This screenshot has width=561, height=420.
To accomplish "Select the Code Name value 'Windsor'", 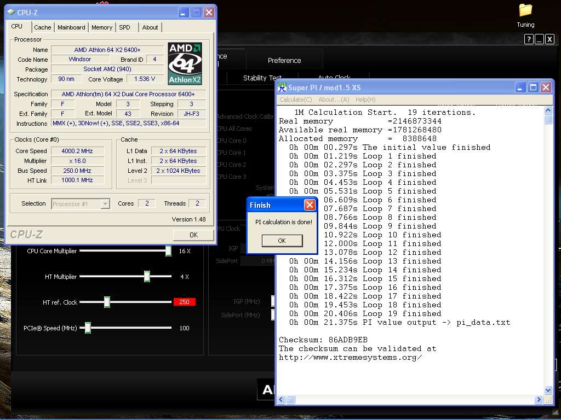I will click(x=80, y=59).
